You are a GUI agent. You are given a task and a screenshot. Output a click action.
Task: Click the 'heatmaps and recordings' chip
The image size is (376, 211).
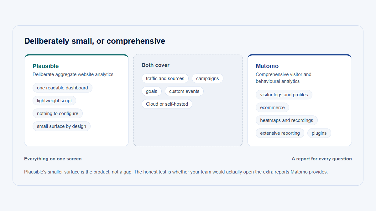pyautogui.click(x=287, y=120)
